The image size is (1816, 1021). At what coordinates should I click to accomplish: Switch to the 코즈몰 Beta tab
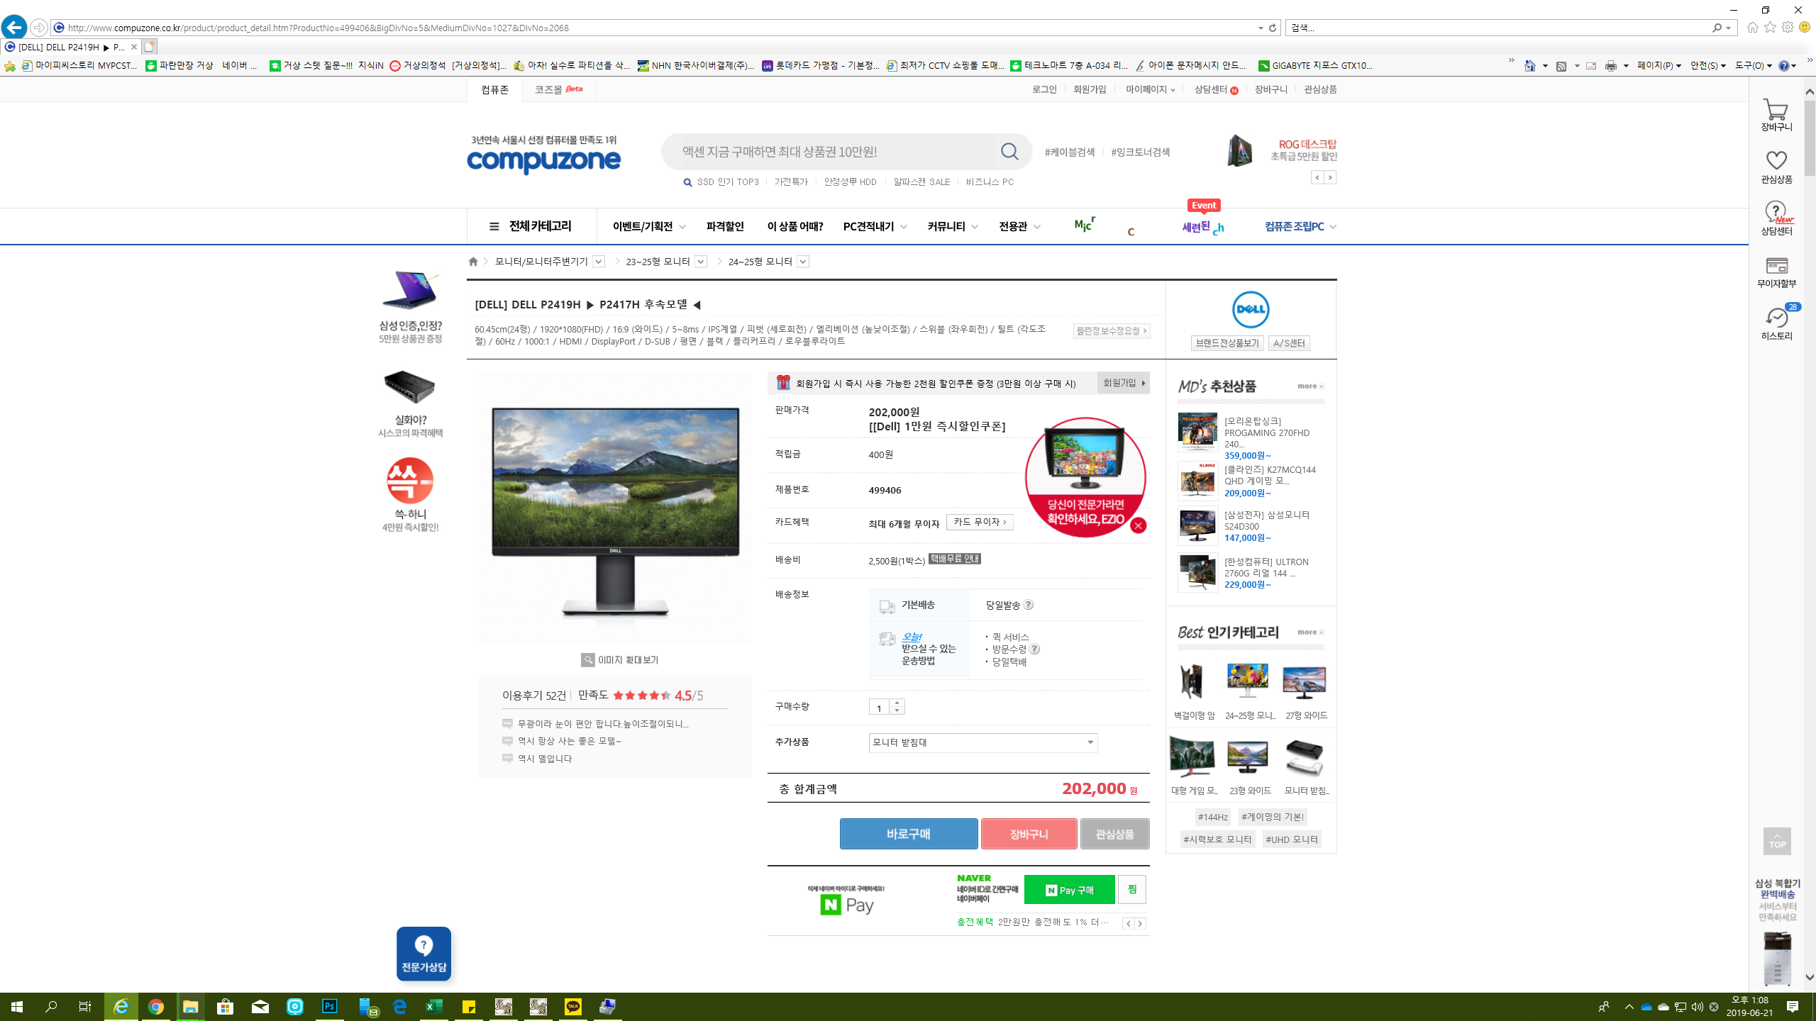[x=559, y=89]
